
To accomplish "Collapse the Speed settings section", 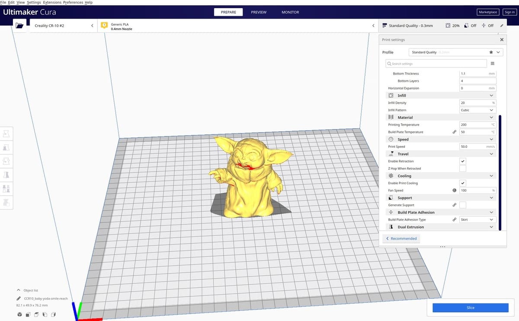I will tap(441, 140).
